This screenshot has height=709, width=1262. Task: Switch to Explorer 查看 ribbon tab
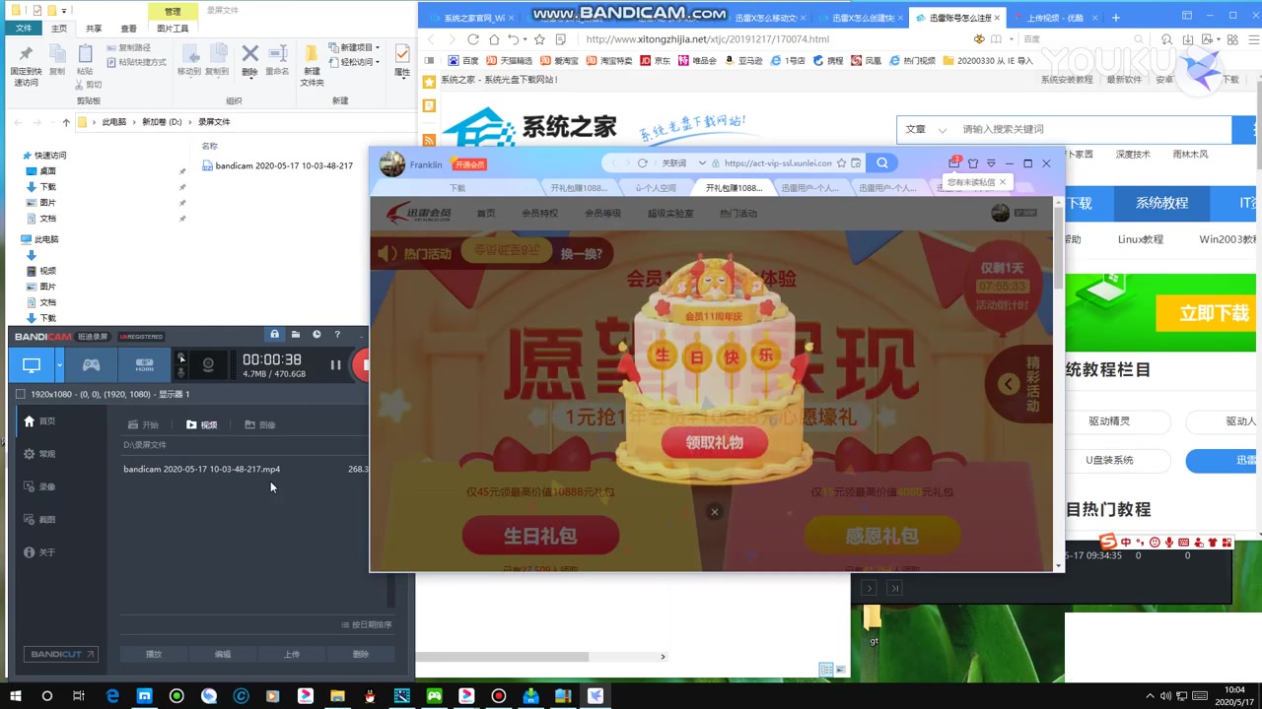(x=128, y=29)
